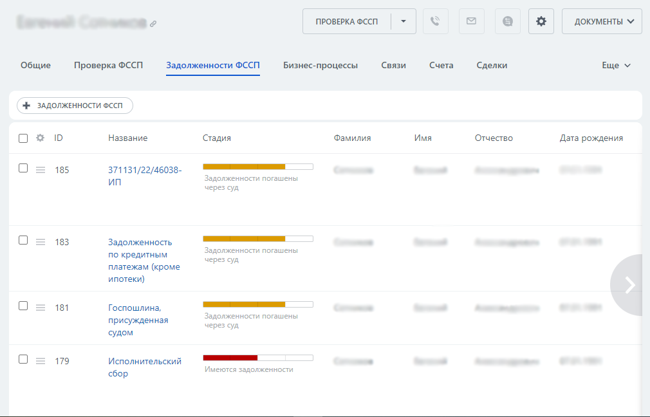Screen dimensions: 650x417
Task: Open row menu for record 179
Action: point(41,361)
